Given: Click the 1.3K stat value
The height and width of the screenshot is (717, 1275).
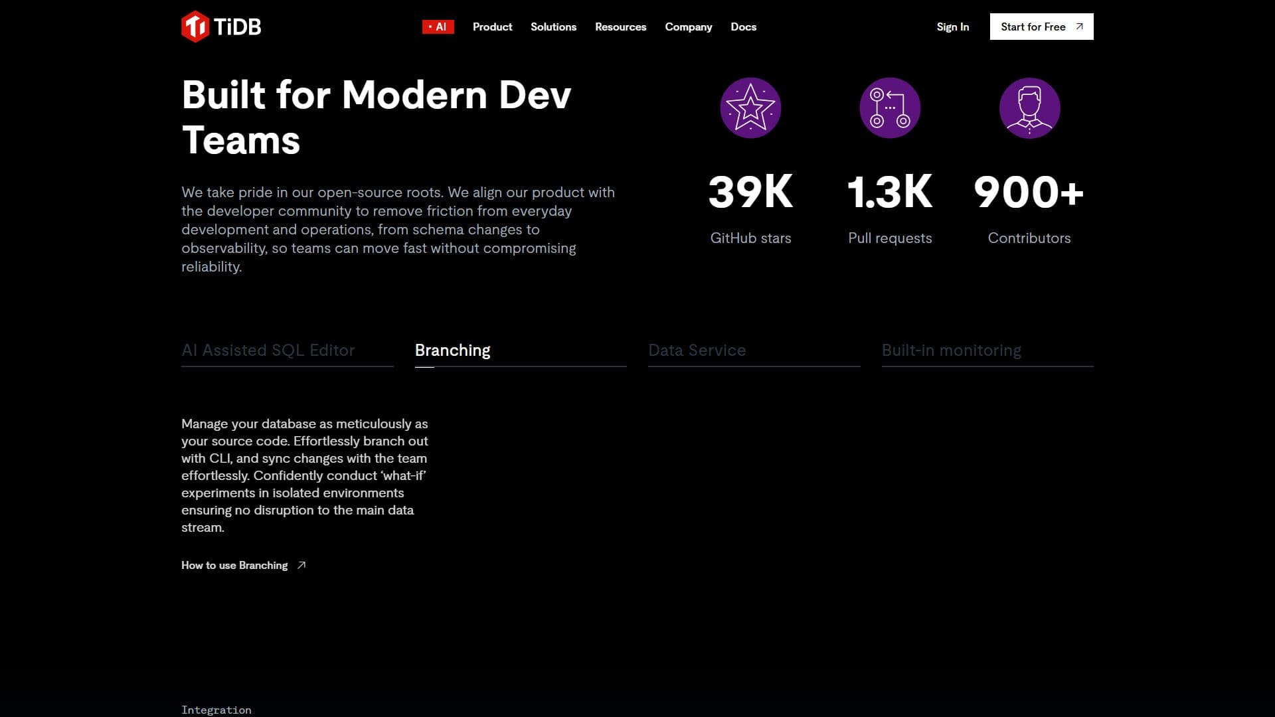Looking at the screenshot, I should point(890,192).
